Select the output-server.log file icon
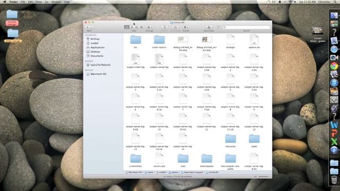The width and height of the screenshot is (340, 191). pyautogui.click(x=159, y=59)
